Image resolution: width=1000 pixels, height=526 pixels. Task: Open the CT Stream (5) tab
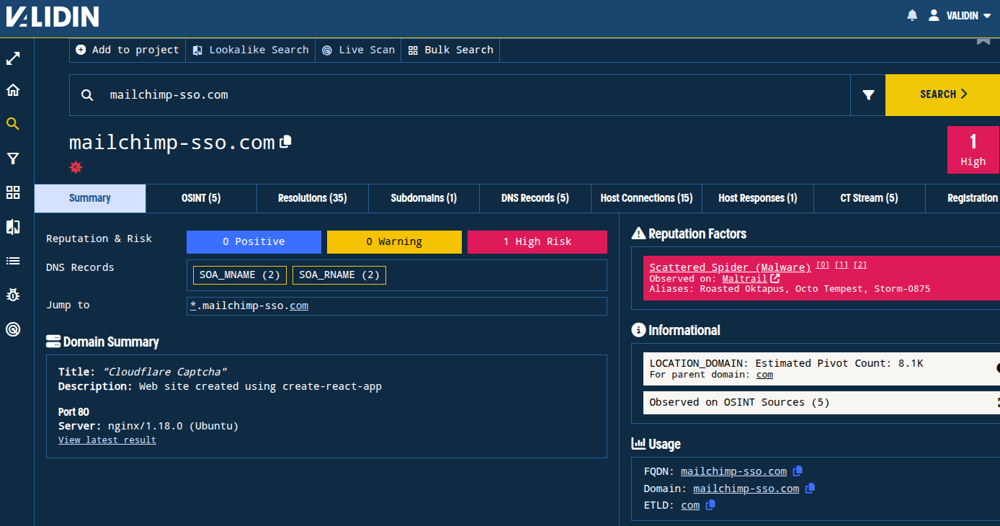click(869, 198)
